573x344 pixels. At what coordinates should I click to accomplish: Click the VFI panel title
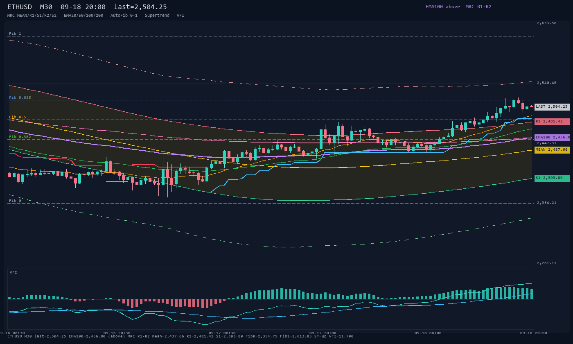click(x=14, y=272)
